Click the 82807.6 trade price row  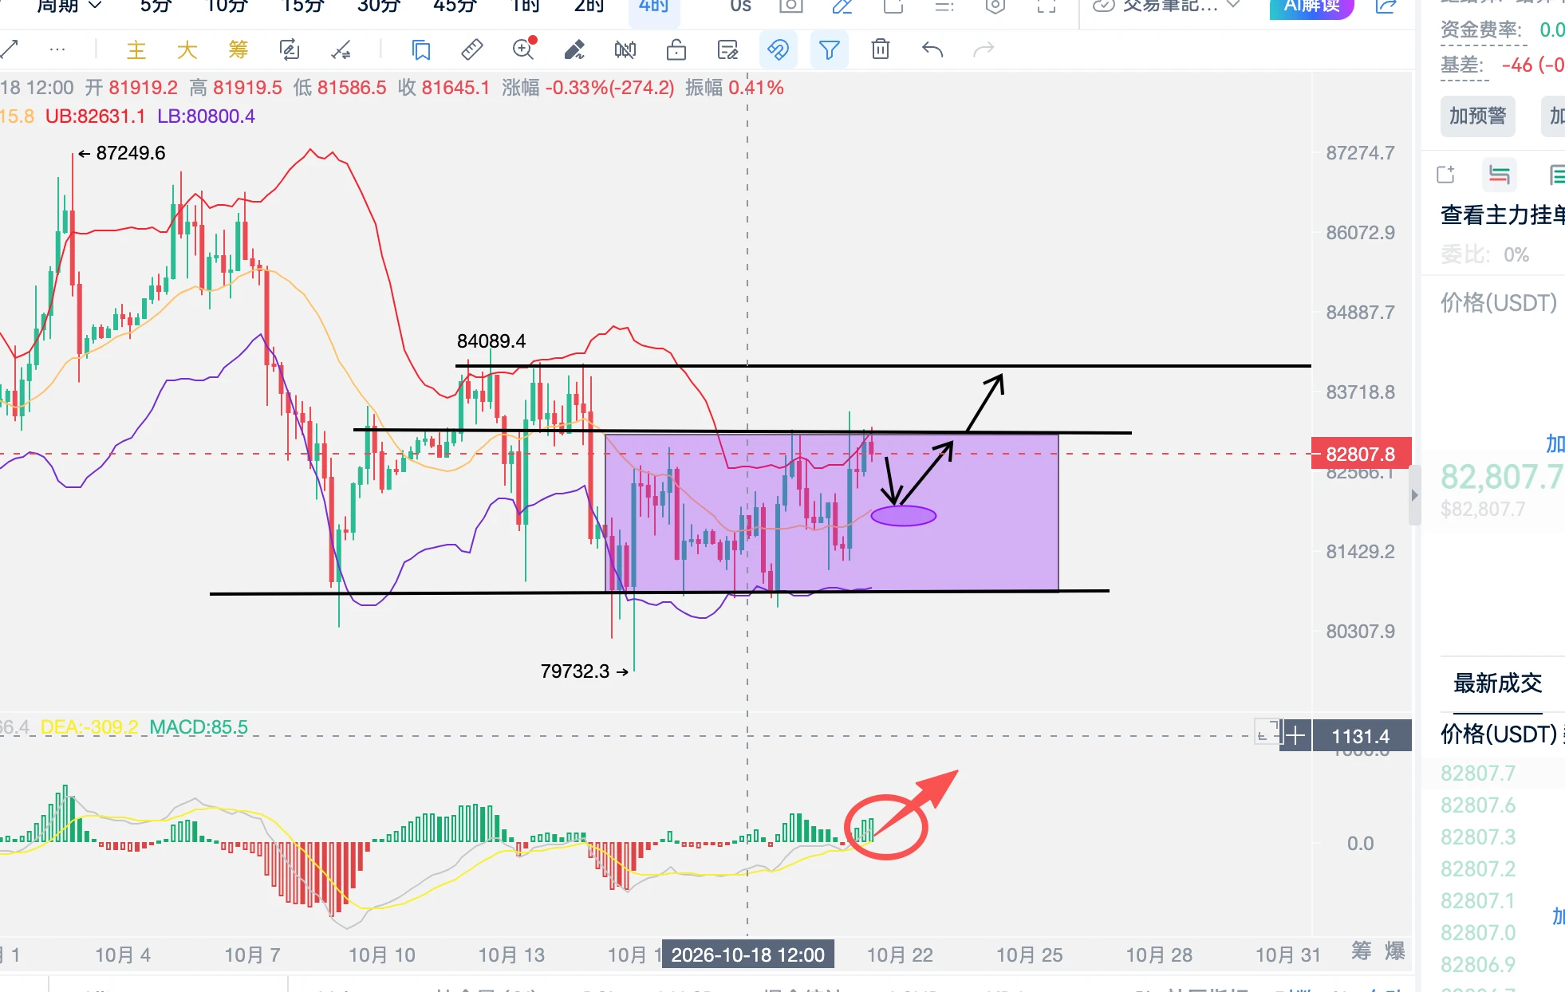[1478, 805]
